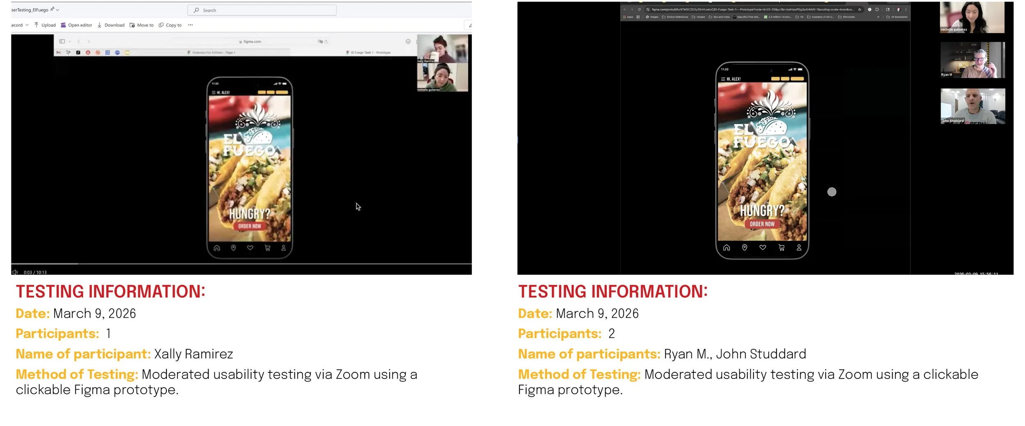Image resolution: width=1025 pixels, height=426 pixels.
Task: Click the 0:03 / 10:13 timestamp
Action: click(x=35, y=272)
